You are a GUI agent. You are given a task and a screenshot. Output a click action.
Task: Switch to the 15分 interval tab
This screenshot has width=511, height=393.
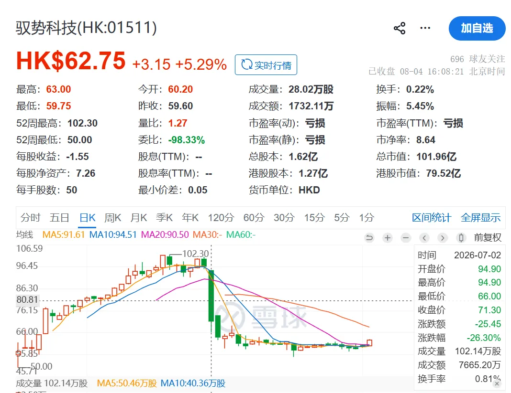click(314, 217)
